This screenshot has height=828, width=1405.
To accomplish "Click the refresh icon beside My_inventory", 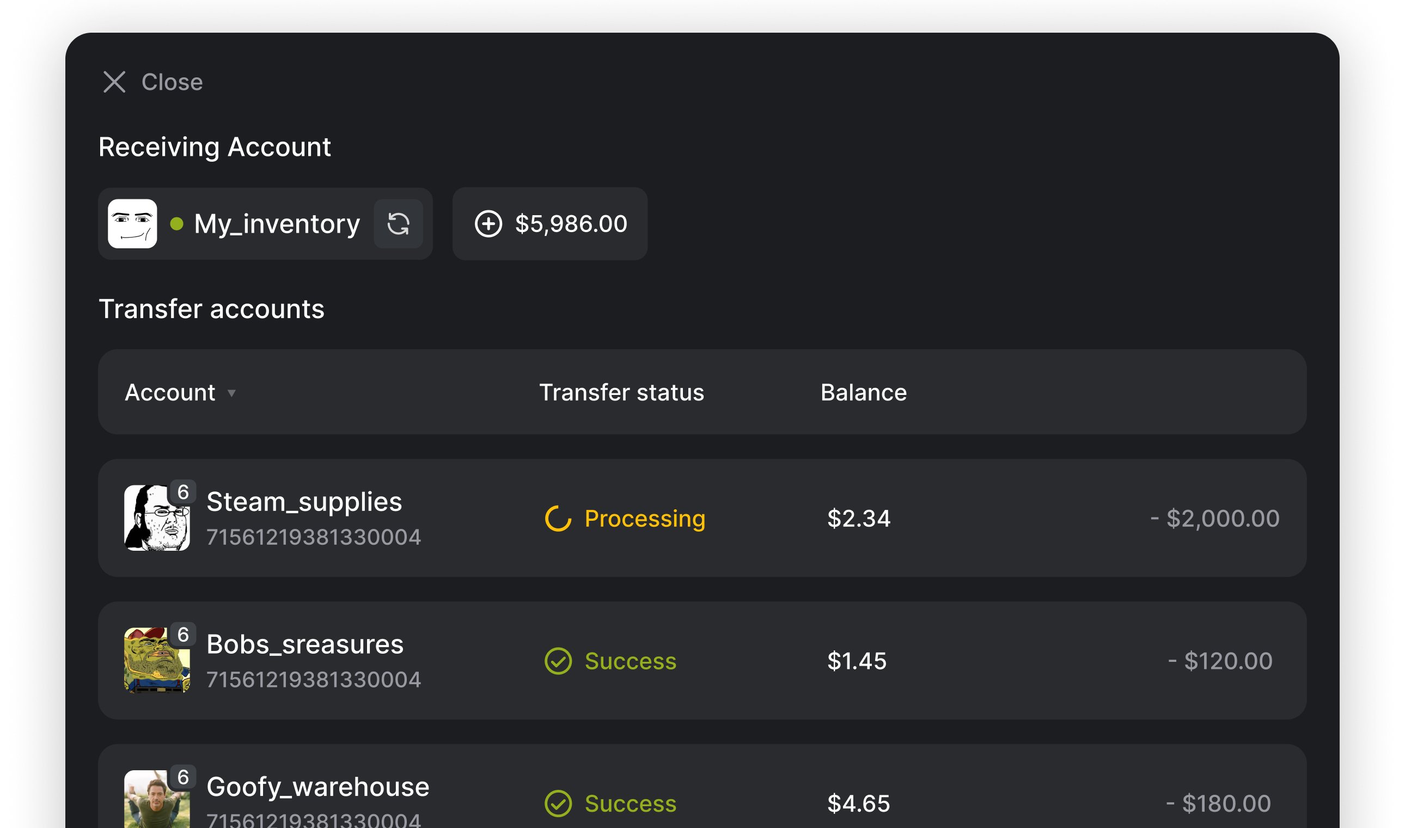I will pos(398,224).
